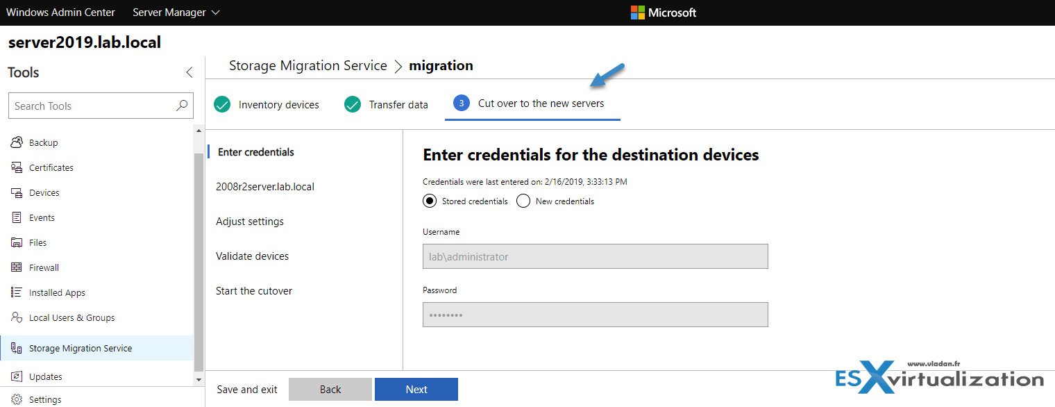Click the Backup tool label
This screenshot has width=1055, height=407.
(x=44, y=142)
